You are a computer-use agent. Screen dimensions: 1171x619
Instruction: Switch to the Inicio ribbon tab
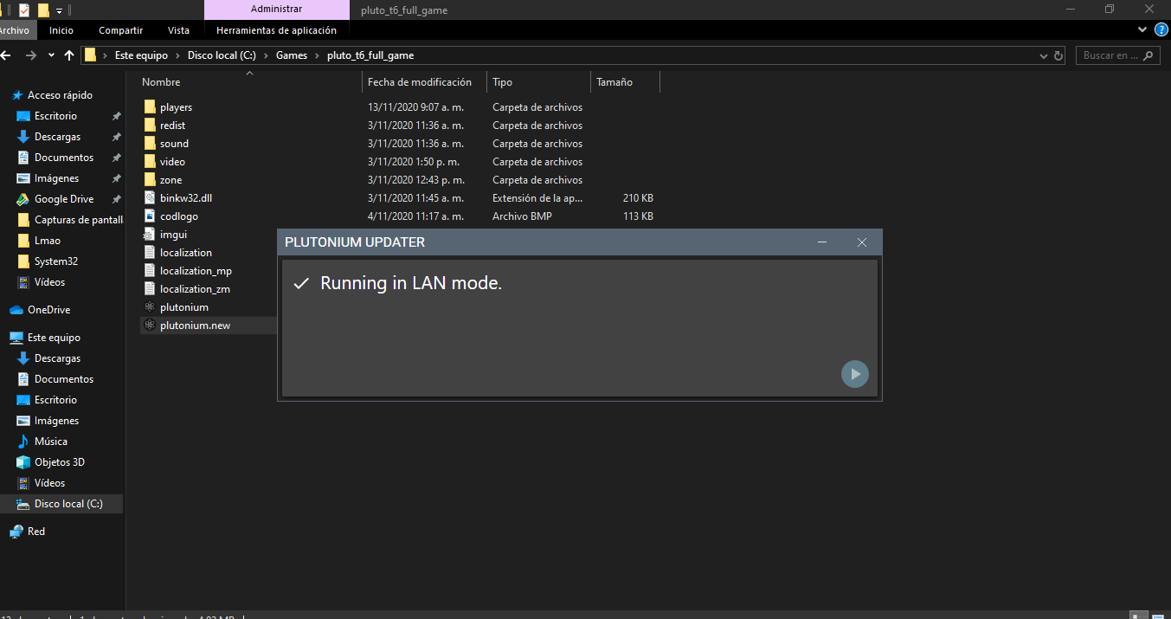click(61, 30)
